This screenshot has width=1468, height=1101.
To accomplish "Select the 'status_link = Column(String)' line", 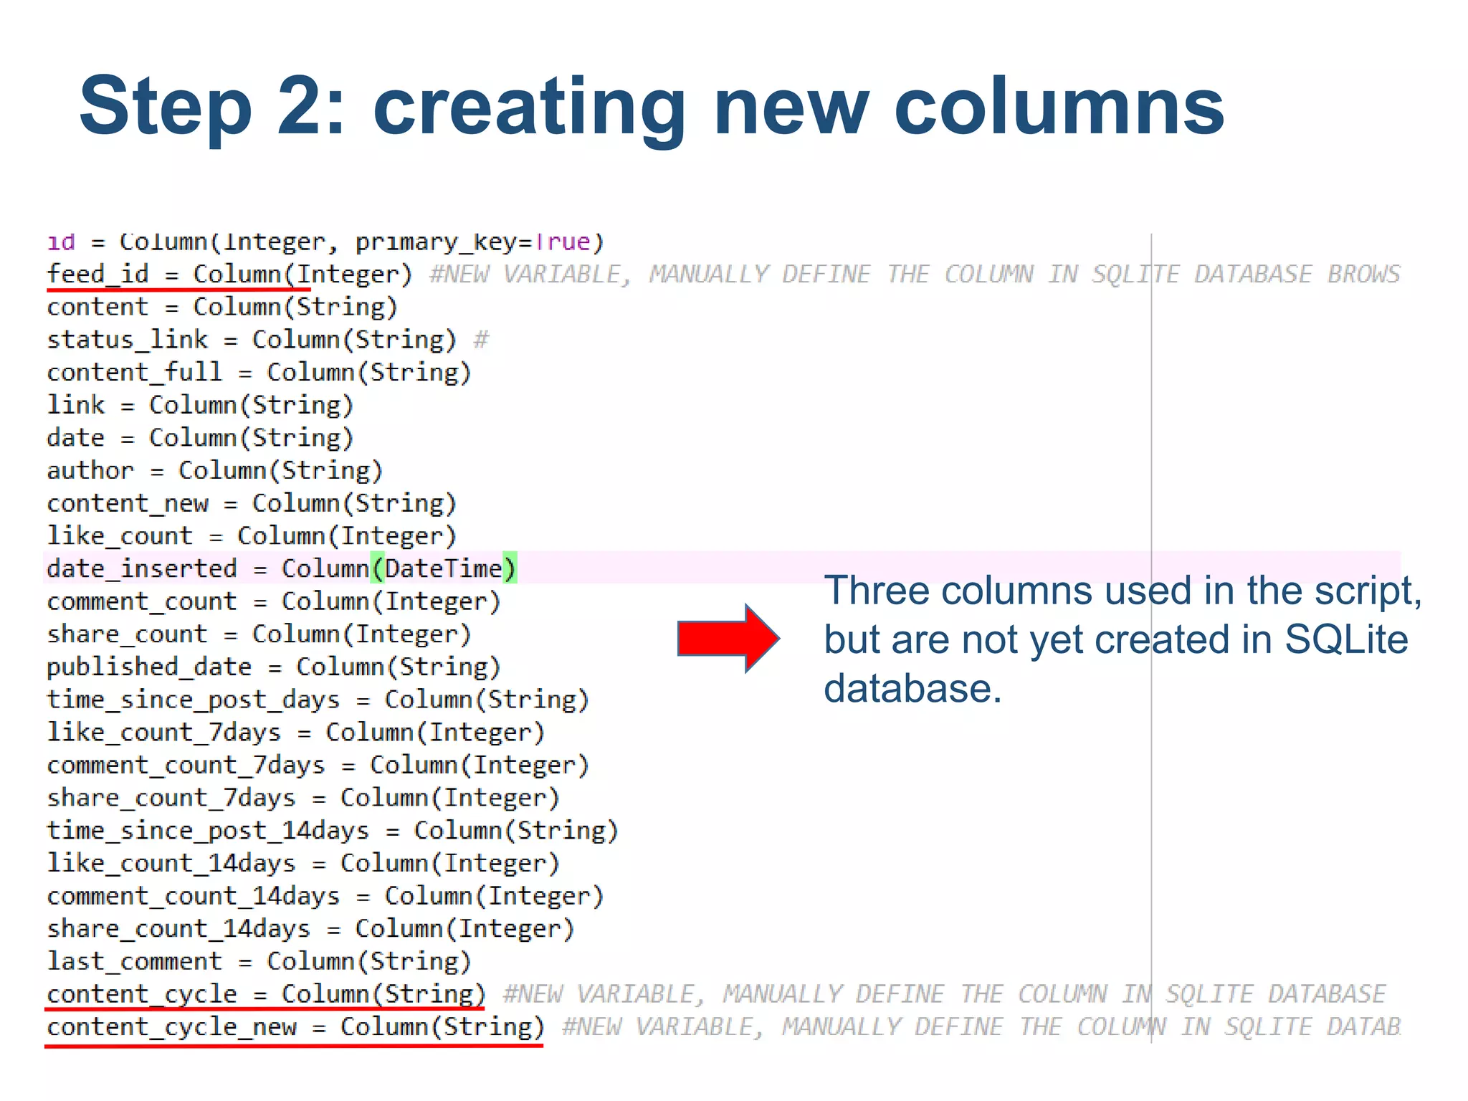I will point(252,340).
